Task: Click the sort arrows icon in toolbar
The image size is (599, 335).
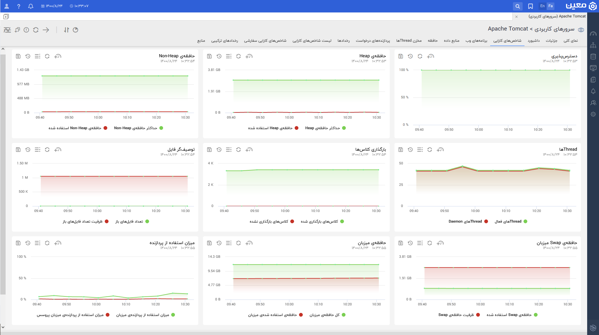Action: (66, 30)
